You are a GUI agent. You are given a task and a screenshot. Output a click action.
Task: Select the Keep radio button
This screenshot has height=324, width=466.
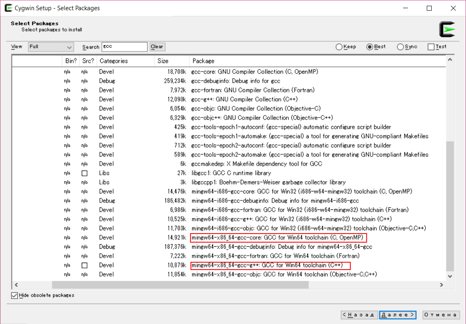(x=339, y=47)
